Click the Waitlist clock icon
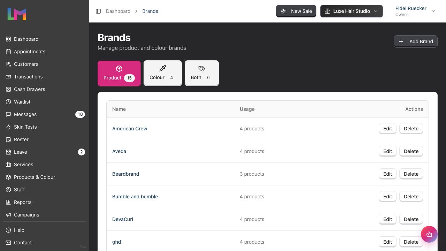Viewport: 446px width, 251px height. (8, 102)
